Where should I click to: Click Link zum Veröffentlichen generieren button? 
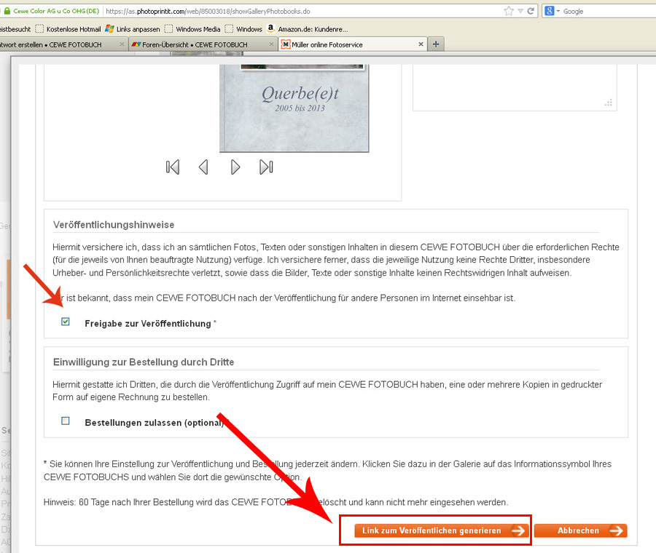point(442,530)
